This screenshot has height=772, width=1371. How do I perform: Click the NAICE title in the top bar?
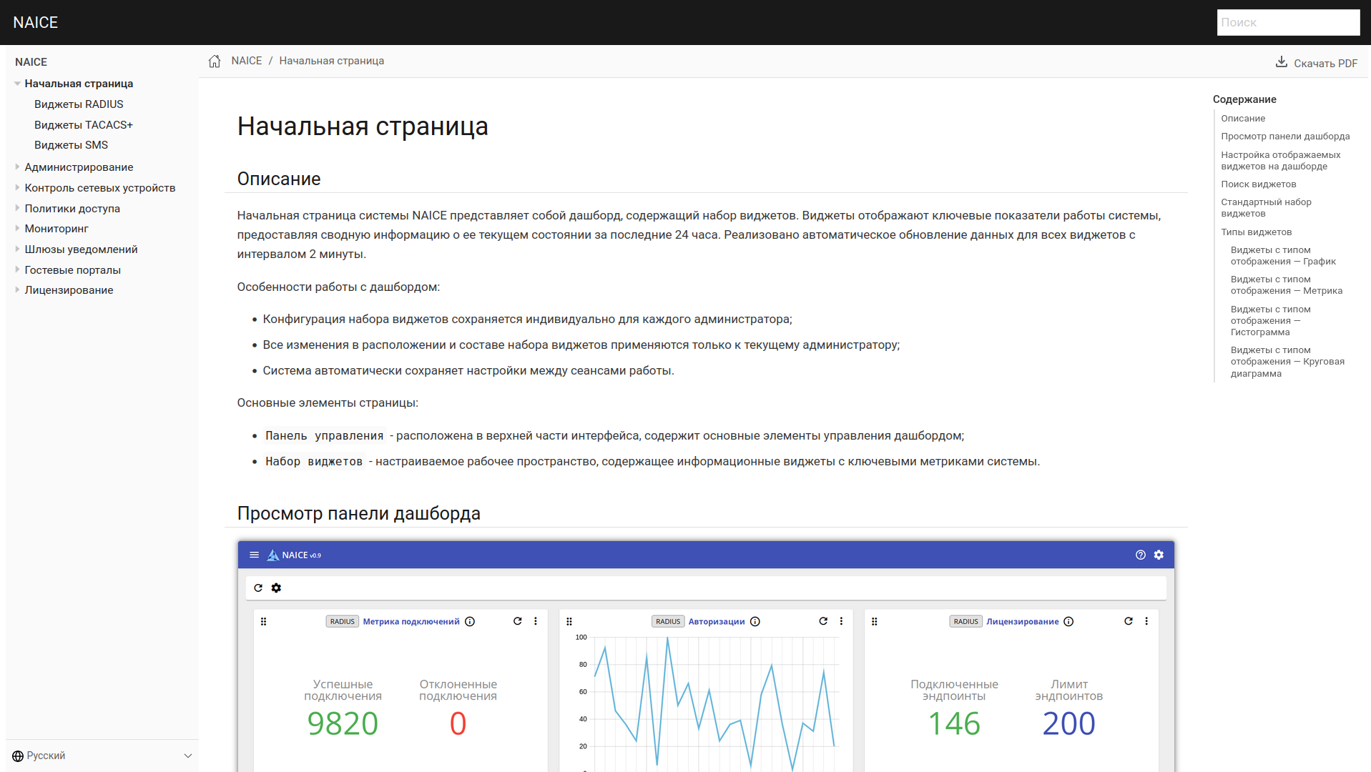point(36,22)
